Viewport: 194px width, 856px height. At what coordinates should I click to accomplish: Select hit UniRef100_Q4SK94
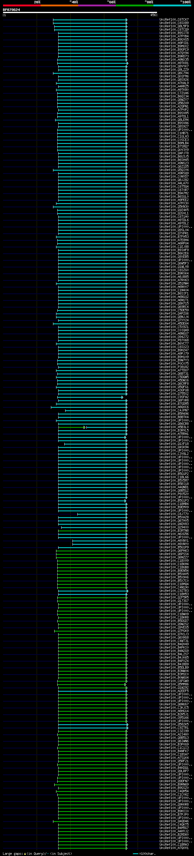(174, 447)
